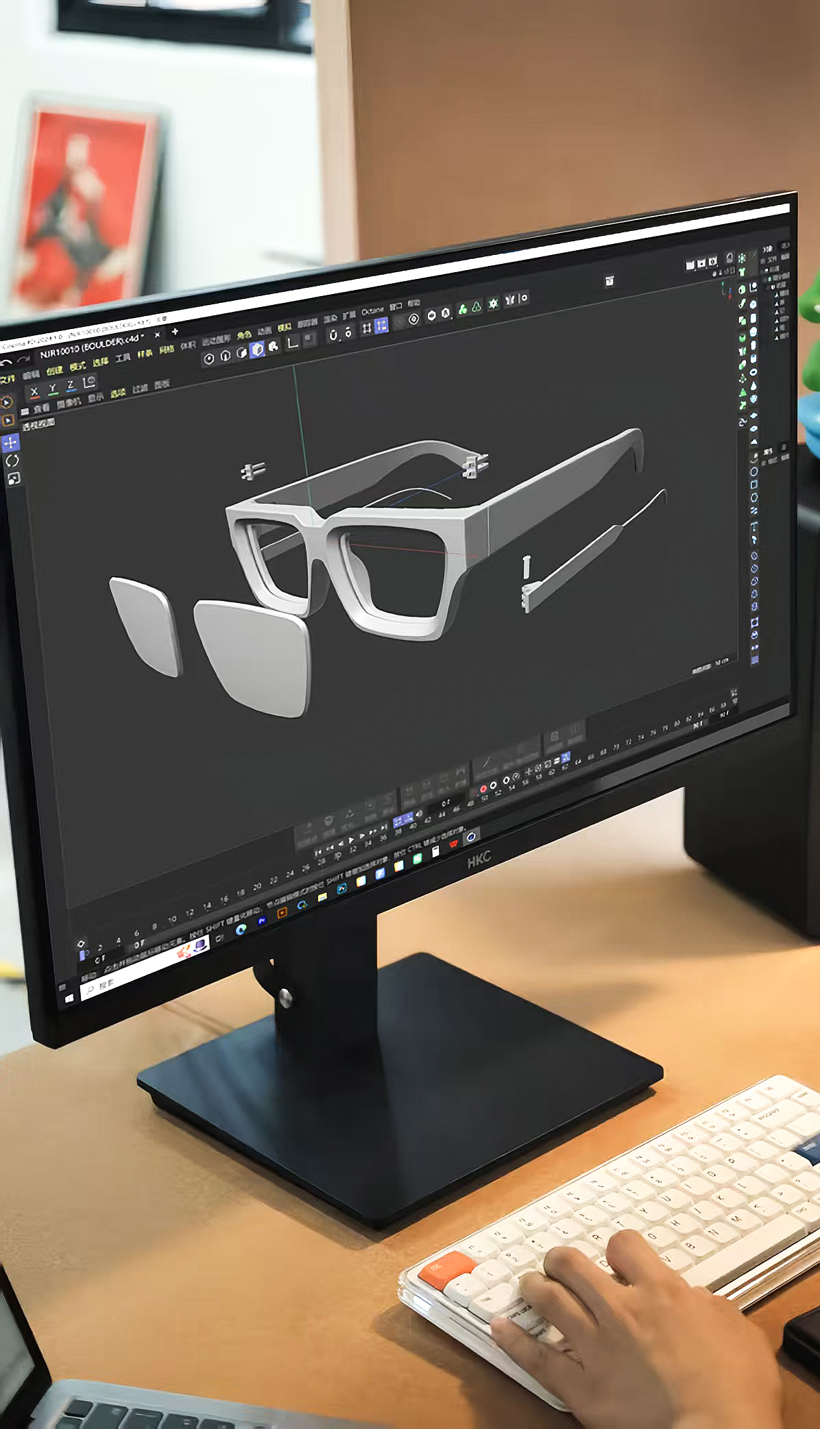Open the 工具 menu
The height and width of the screenshot is (1429, 820).
click(x=123, y=358)
